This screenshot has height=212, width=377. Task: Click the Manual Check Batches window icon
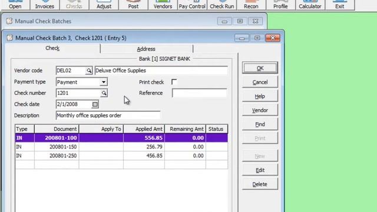coord(9,21)
